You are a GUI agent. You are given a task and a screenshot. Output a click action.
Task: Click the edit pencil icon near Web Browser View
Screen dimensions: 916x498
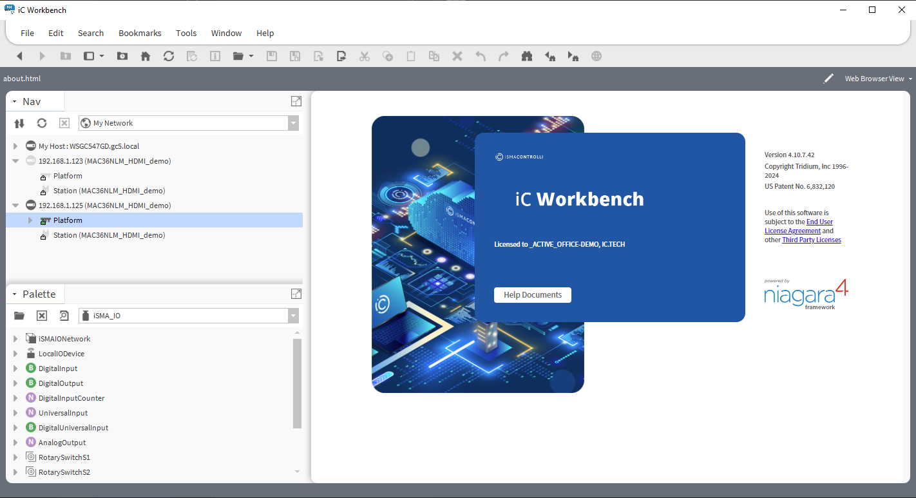828,78
